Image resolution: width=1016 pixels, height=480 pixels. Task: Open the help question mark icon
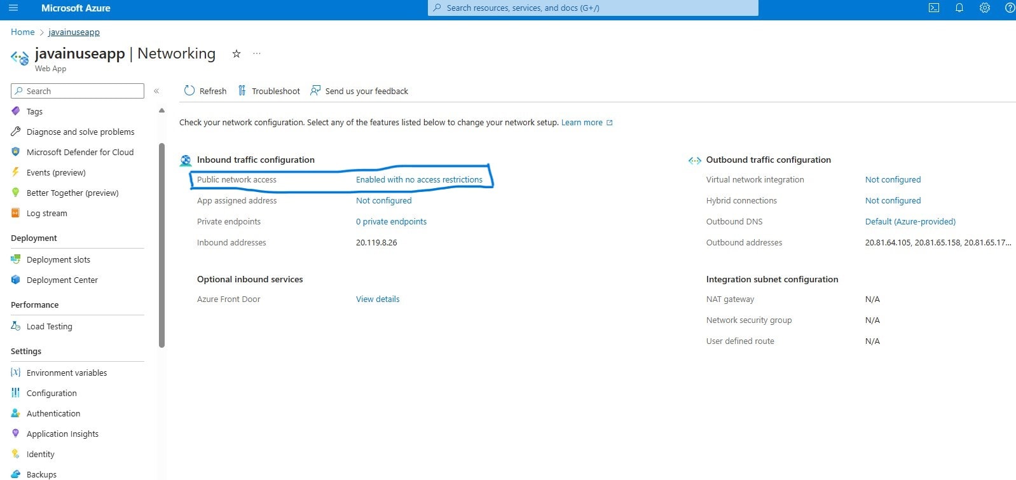pyautogui.click(x=1010, y=8)
